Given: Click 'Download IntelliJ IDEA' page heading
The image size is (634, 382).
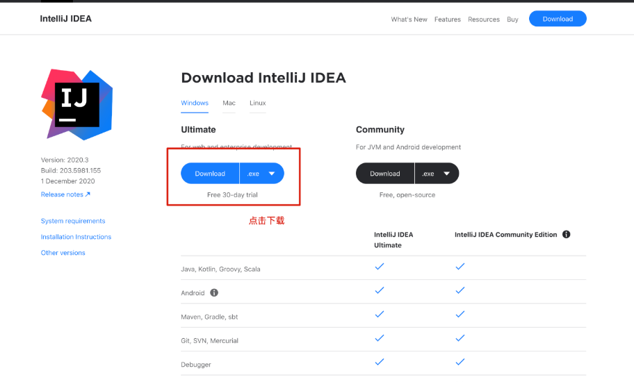Looking at the screenshot, I should [x=263, y=78].
